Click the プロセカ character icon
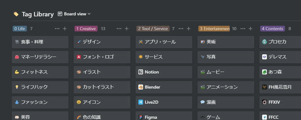Viewport: 301px width, 120px height. point(265,42)
